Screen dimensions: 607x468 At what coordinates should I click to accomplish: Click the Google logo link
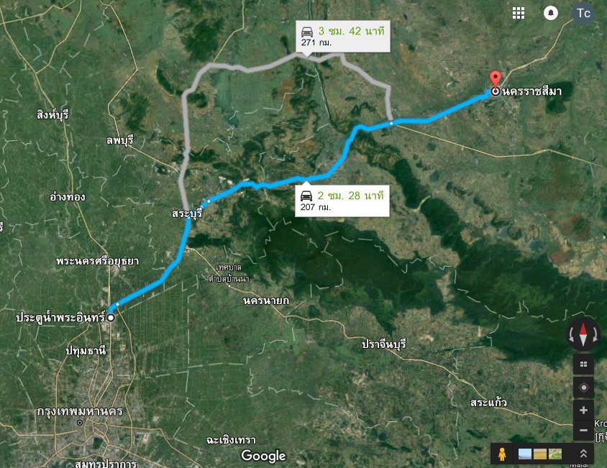[x=263, y=456]
